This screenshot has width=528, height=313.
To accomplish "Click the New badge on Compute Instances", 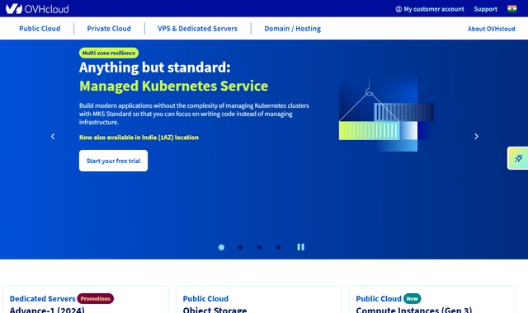I will point(412,298).
